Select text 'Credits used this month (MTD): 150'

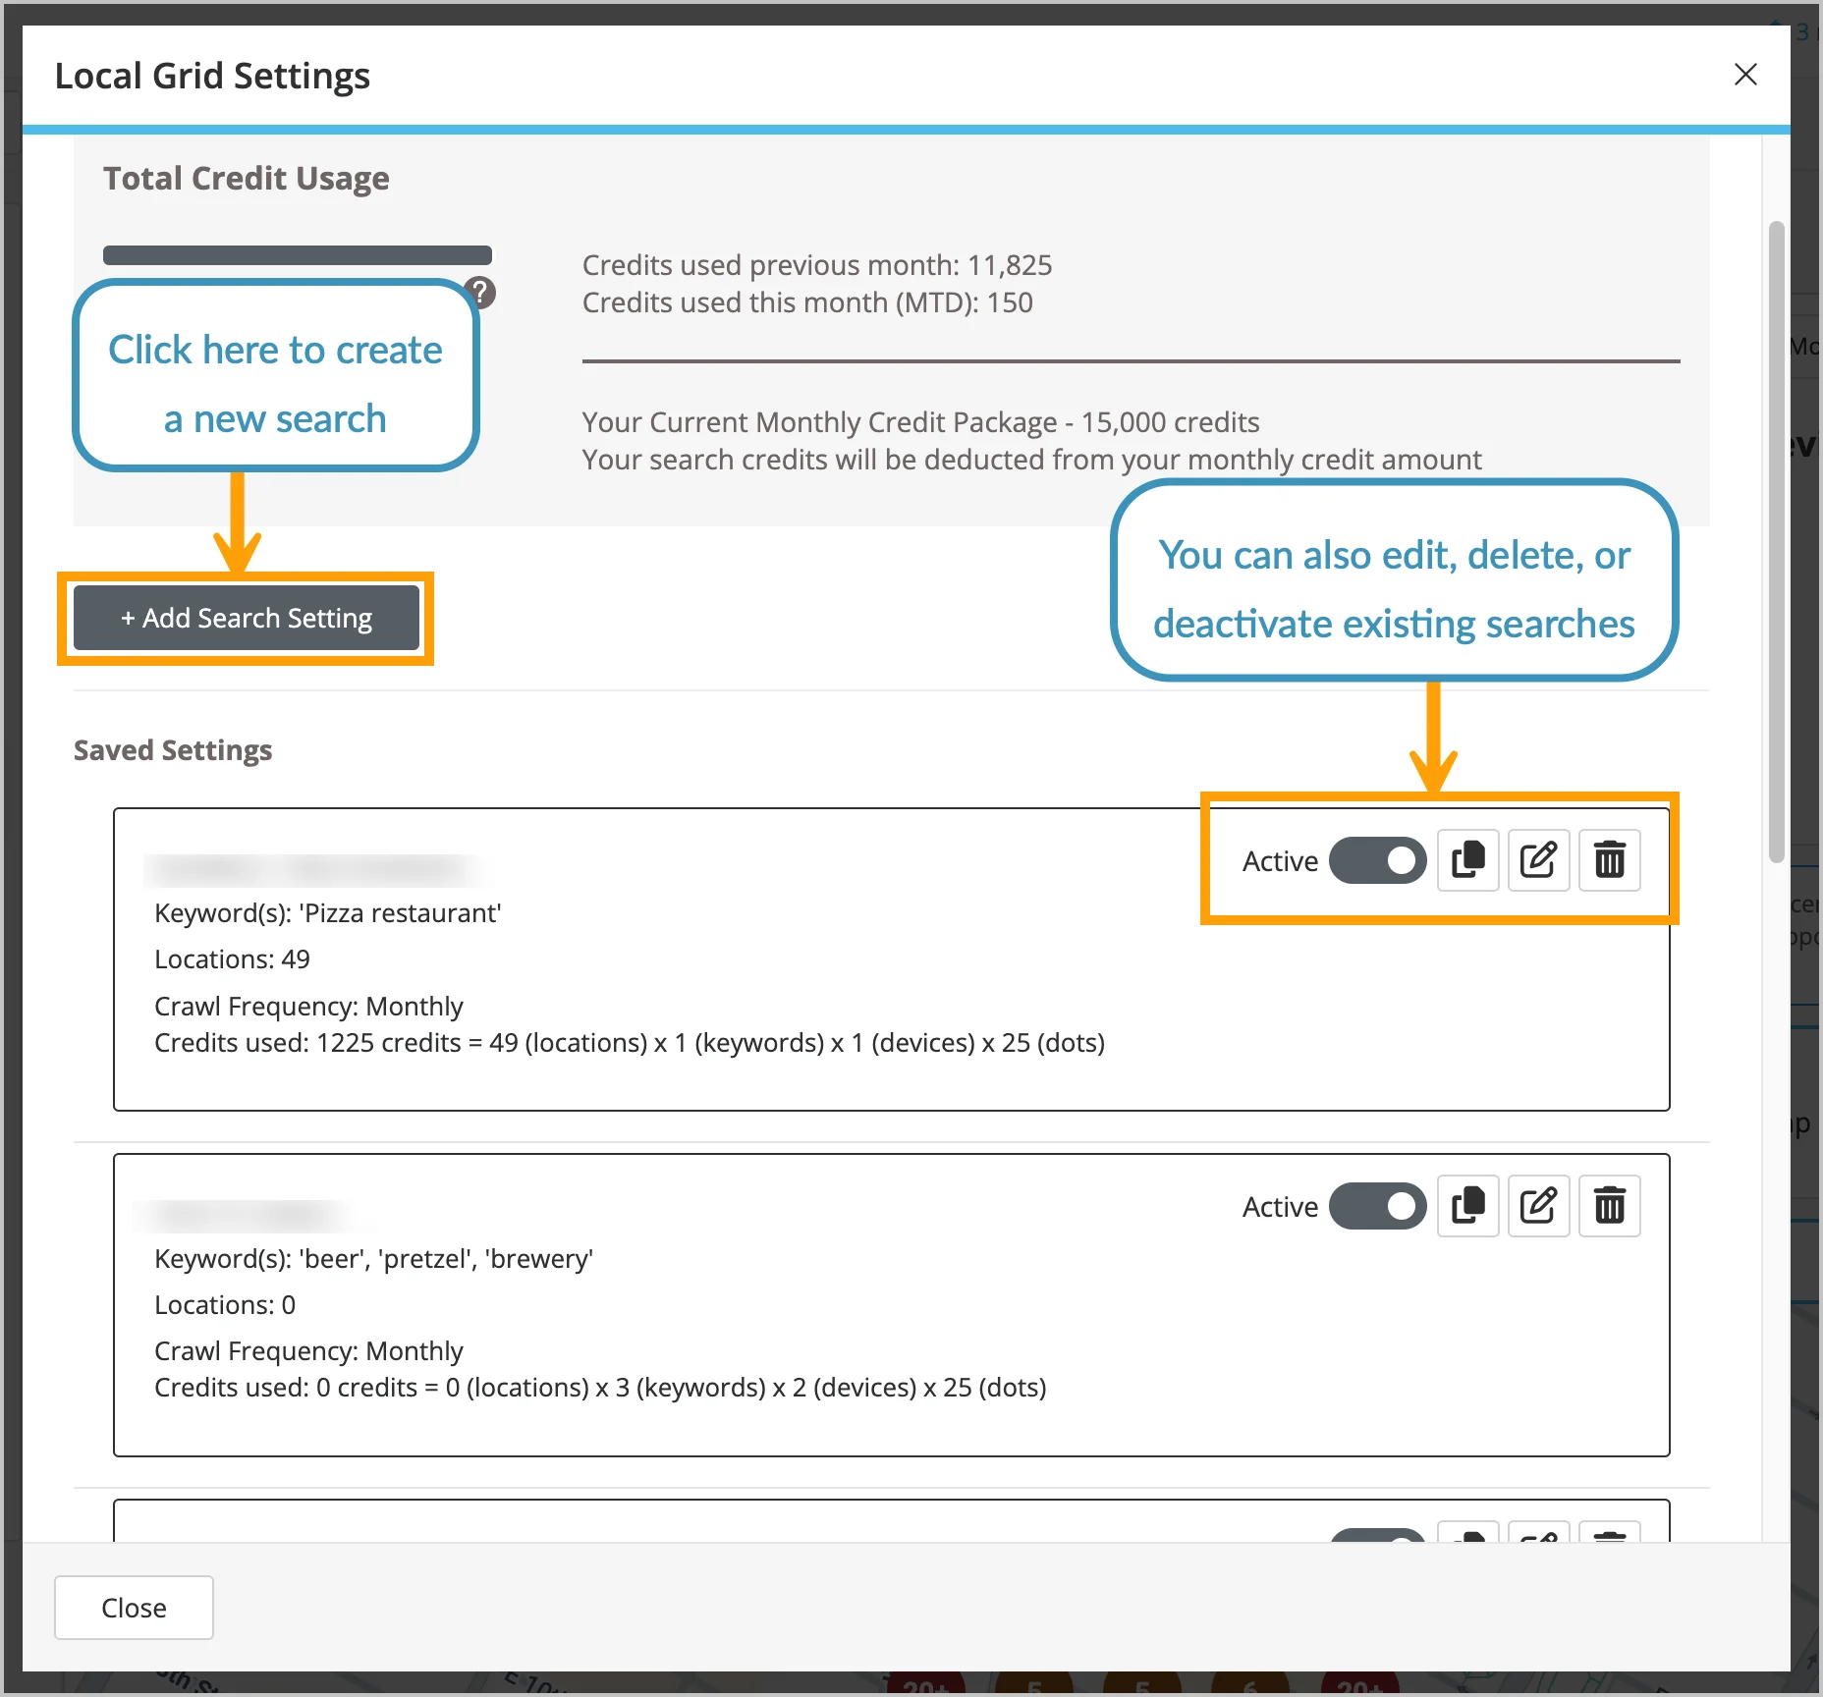click(807, 302)
